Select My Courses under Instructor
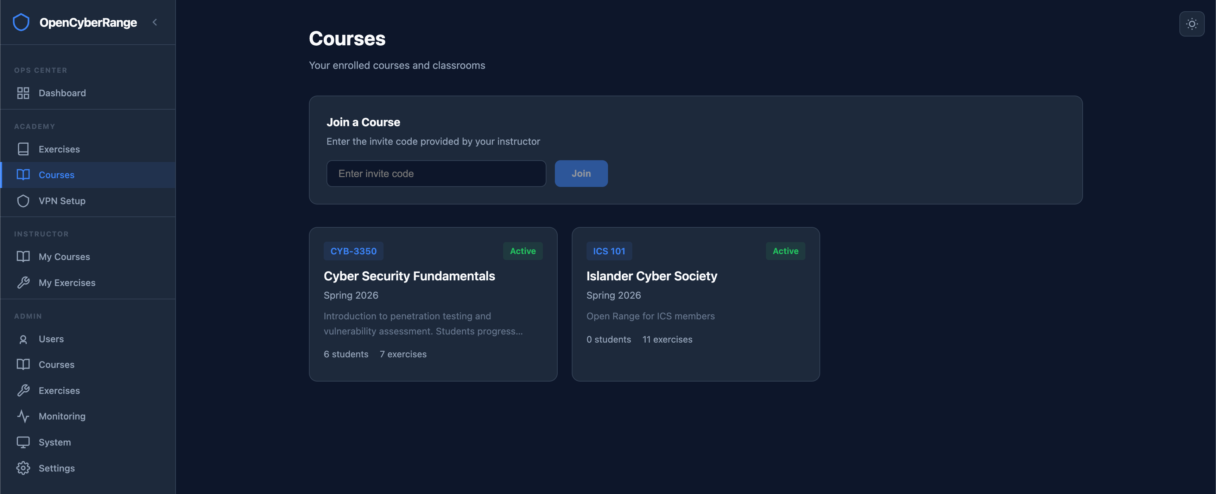The height and width of the screenshot is (494, 1216). click(x=64, y=256)
